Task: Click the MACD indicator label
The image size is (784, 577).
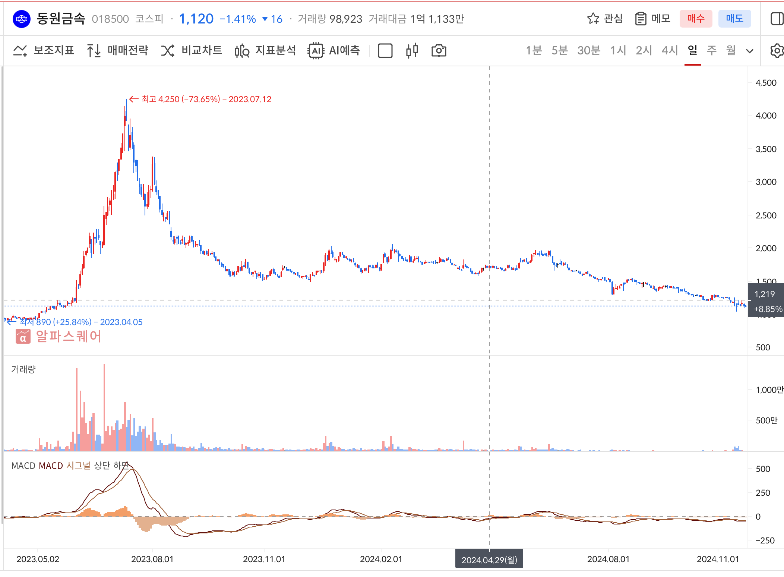Action: tap(23, 466)
